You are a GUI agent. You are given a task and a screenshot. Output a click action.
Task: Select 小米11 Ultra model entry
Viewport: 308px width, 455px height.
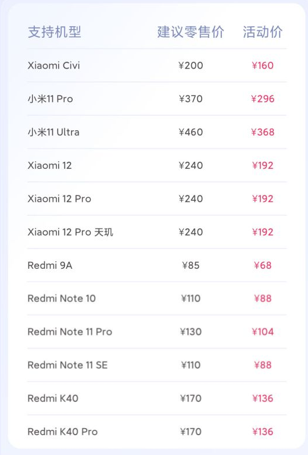(x=53, y=132)
